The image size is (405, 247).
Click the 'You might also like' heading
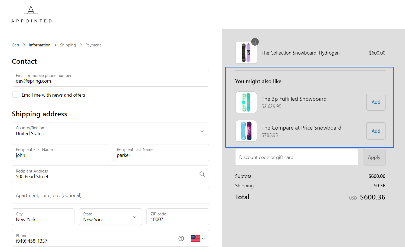[x=258, y=81]
